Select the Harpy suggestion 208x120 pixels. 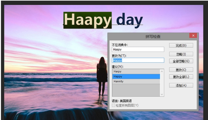pos(136,71)
